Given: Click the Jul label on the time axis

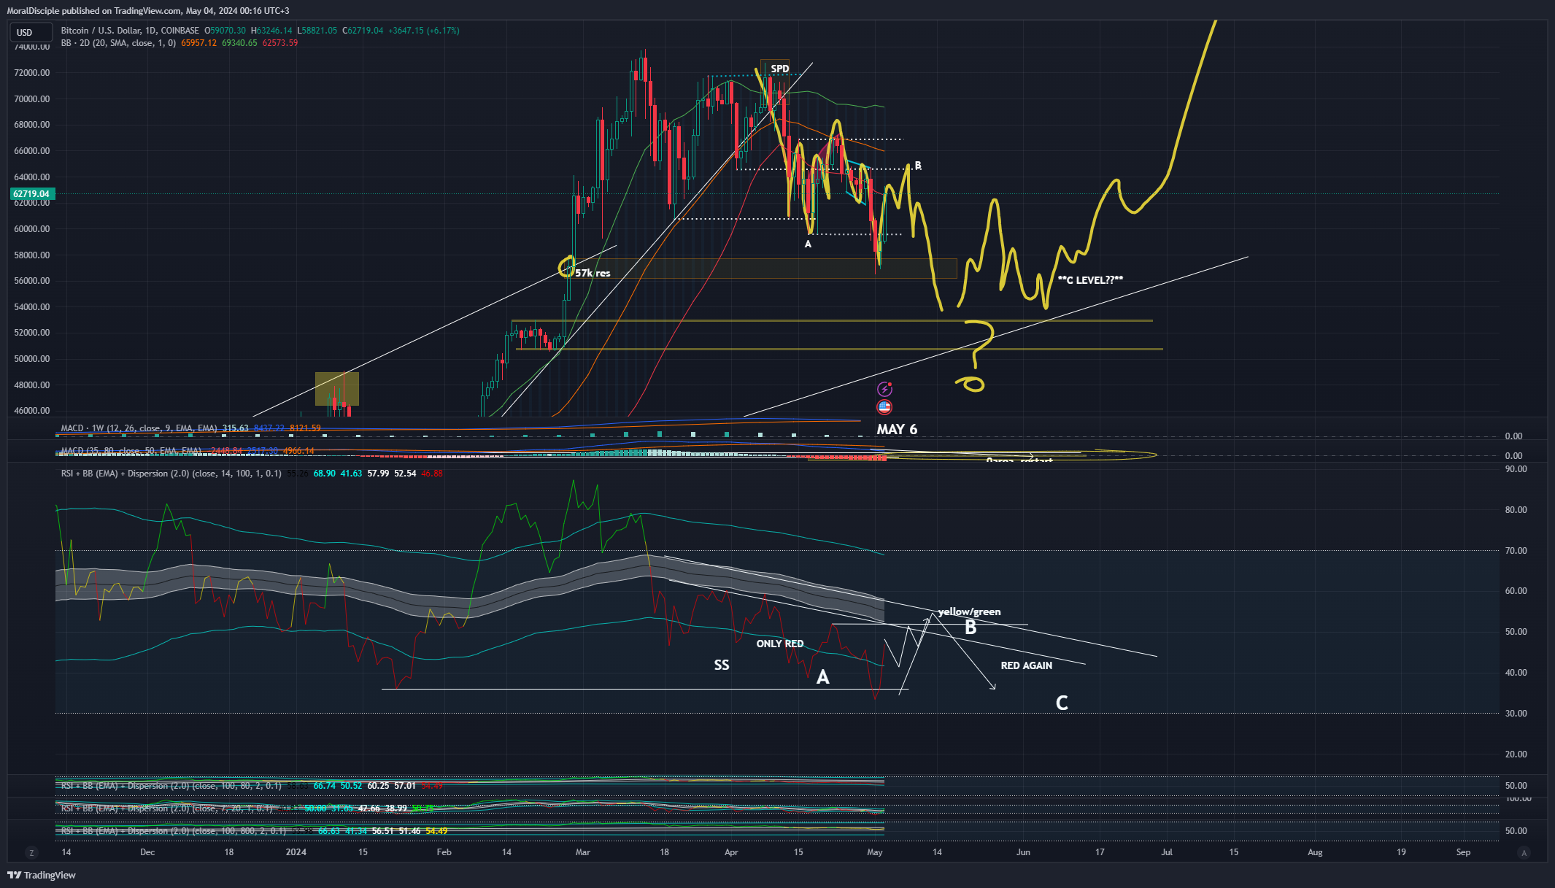Looking at the screenshot, I should 1167,852.
